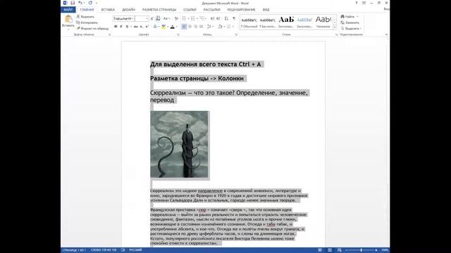
Task: Switch to РАЗМЕТКА СТРАНИЦЫ tab
Action: point(159,10)
